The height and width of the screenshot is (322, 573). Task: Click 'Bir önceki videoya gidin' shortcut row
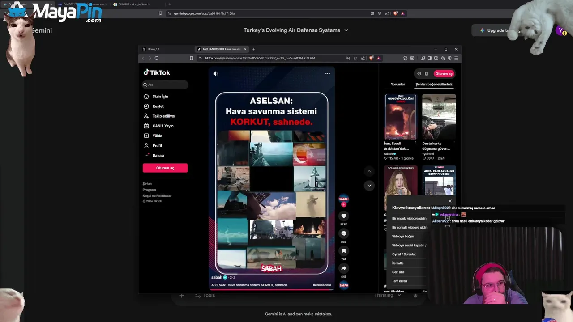click(409, 219)
